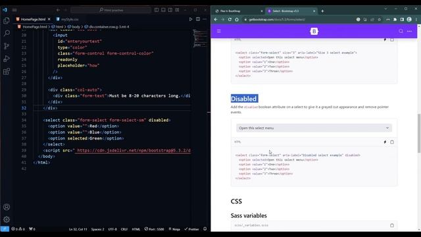Run the current file with play icon

[x=191, y=19]
